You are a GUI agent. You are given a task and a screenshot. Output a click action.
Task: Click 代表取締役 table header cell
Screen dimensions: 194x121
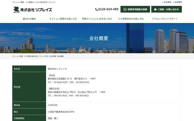pos(29,118)
